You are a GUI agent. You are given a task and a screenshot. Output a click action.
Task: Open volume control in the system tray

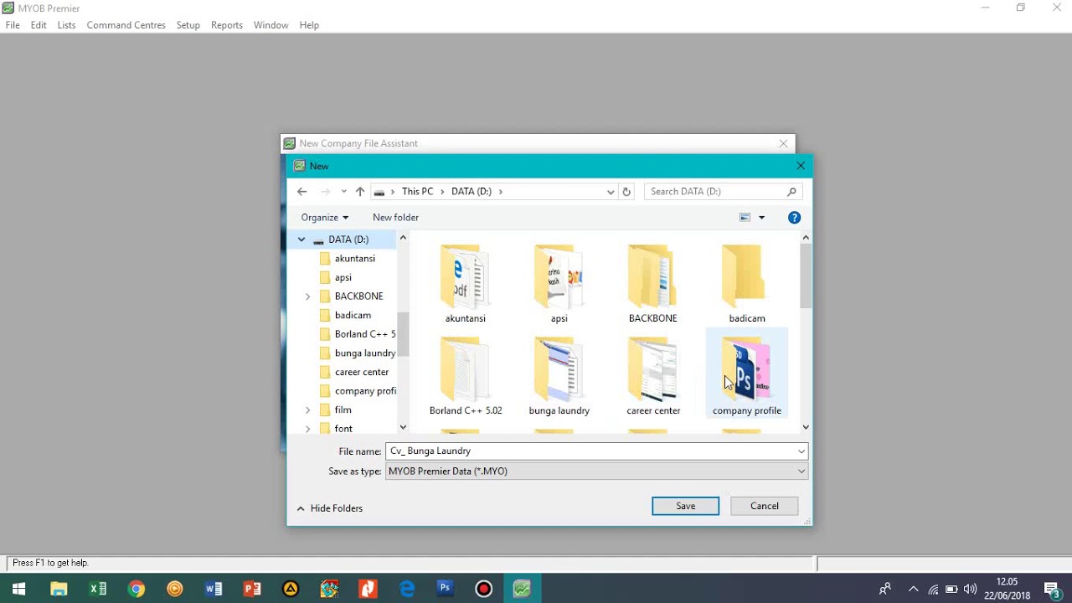point(970,589)
